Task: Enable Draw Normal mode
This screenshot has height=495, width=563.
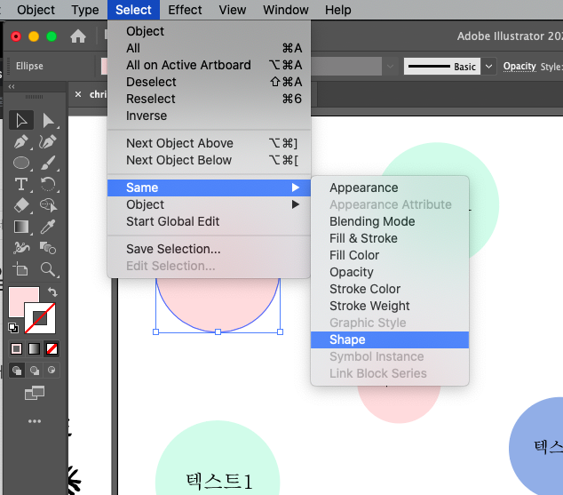Action: point(17,371)
